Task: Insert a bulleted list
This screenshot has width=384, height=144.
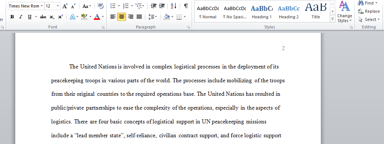Action: coord(113,6)
